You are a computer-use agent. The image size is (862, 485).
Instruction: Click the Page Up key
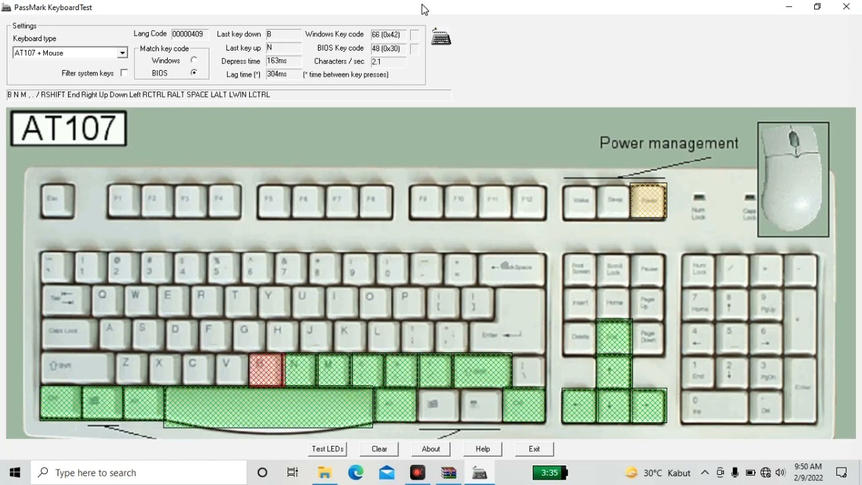pos(648,303)
